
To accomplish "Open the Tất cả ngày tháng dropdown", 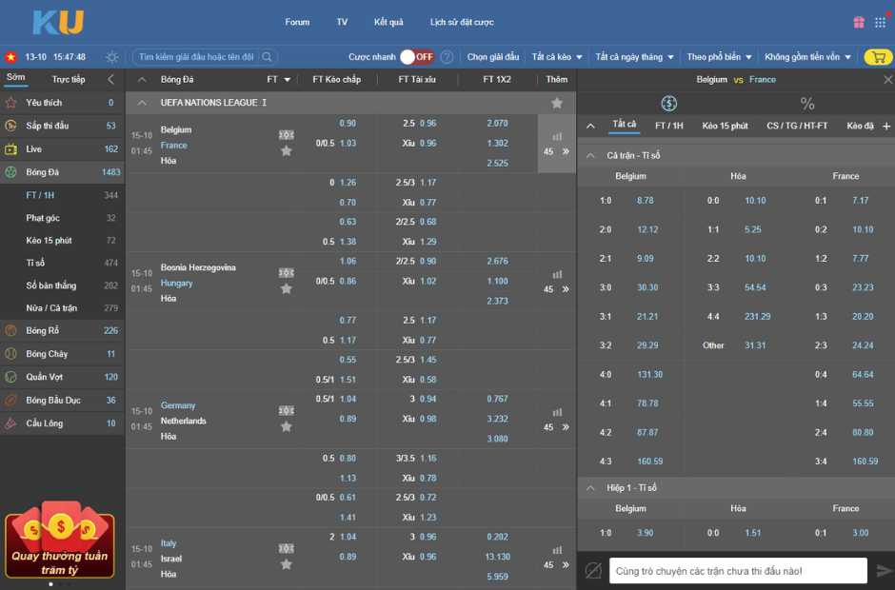I will coord(634,57).
